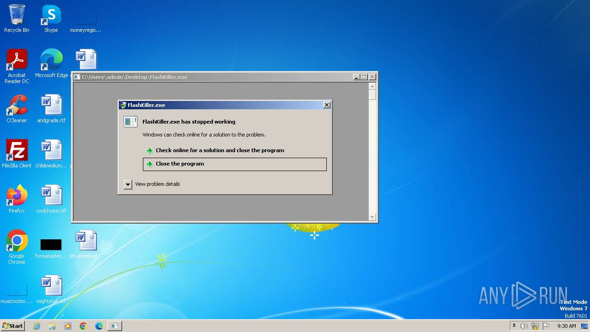
Task: Open Windows Media Player taskbar icon
Action: (x=68, y=326)
